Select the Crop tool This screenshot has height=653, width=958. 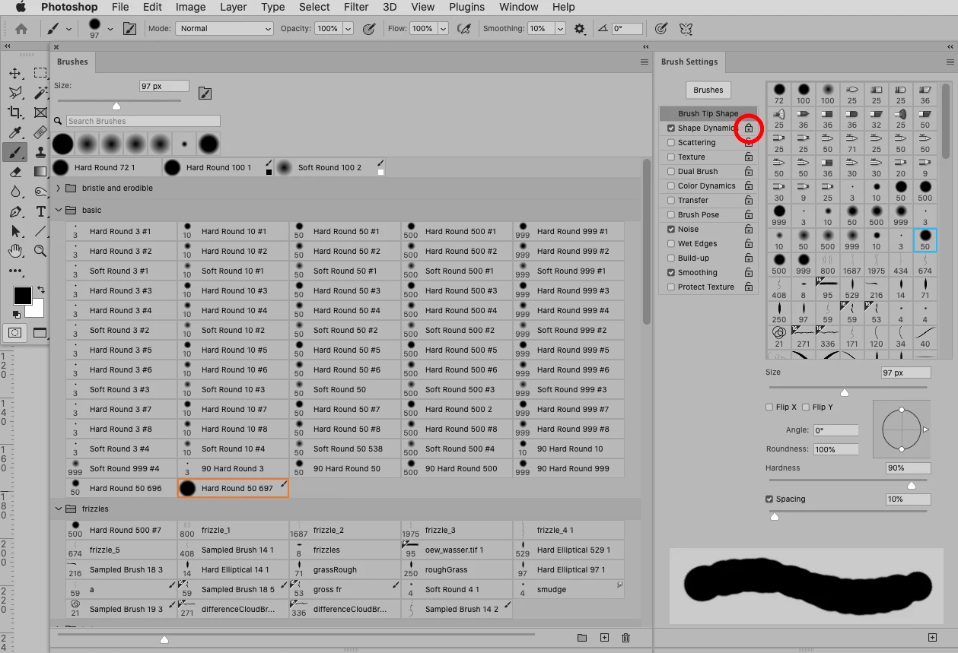[x=14, y=113]
